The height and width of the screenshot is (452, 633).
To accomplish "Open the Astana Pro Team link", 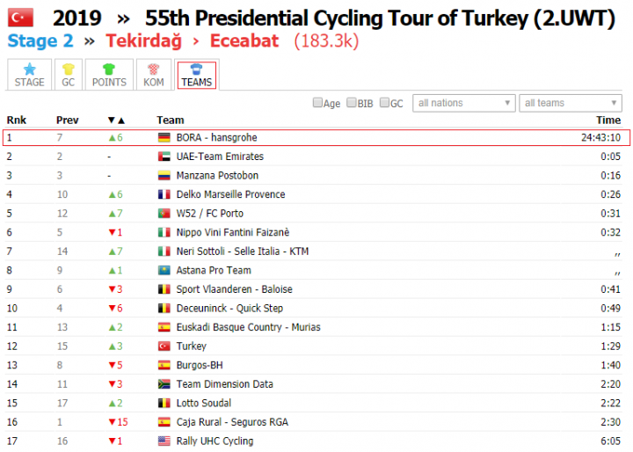I will [x=214, y=271].
